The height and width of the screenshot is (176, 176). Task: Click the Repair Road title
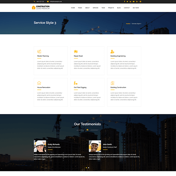[x=78, y=56]
